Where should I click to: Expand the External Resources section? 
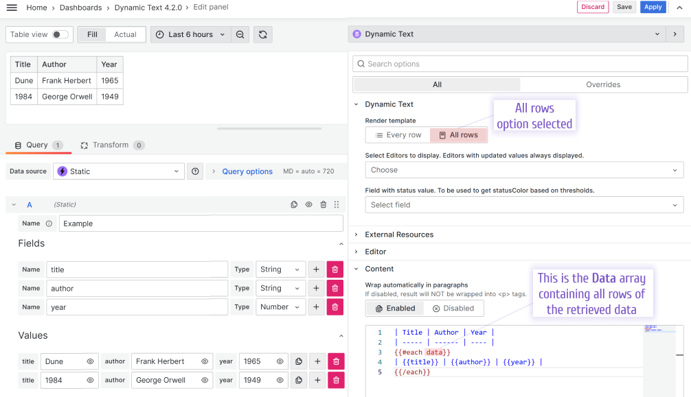(400, 234)
